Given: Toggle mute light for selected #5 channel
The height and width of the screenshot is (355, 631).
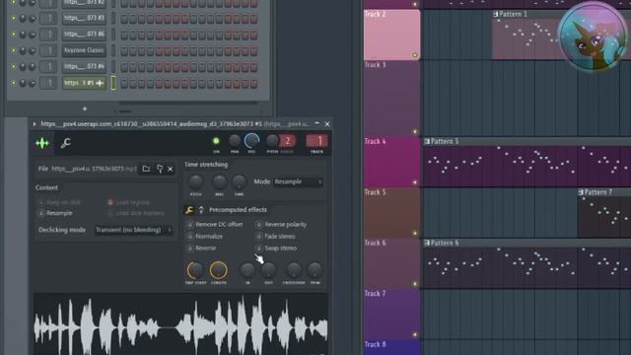Looking at the screenshot, I should pyautogui.click(x=13, y=83).
